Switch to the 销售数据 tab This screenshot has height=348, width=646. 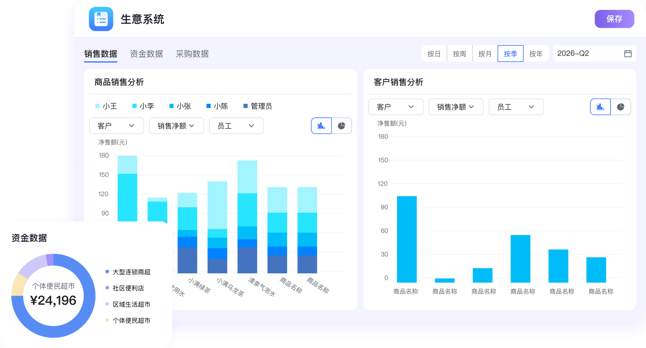tap(100, 54)
